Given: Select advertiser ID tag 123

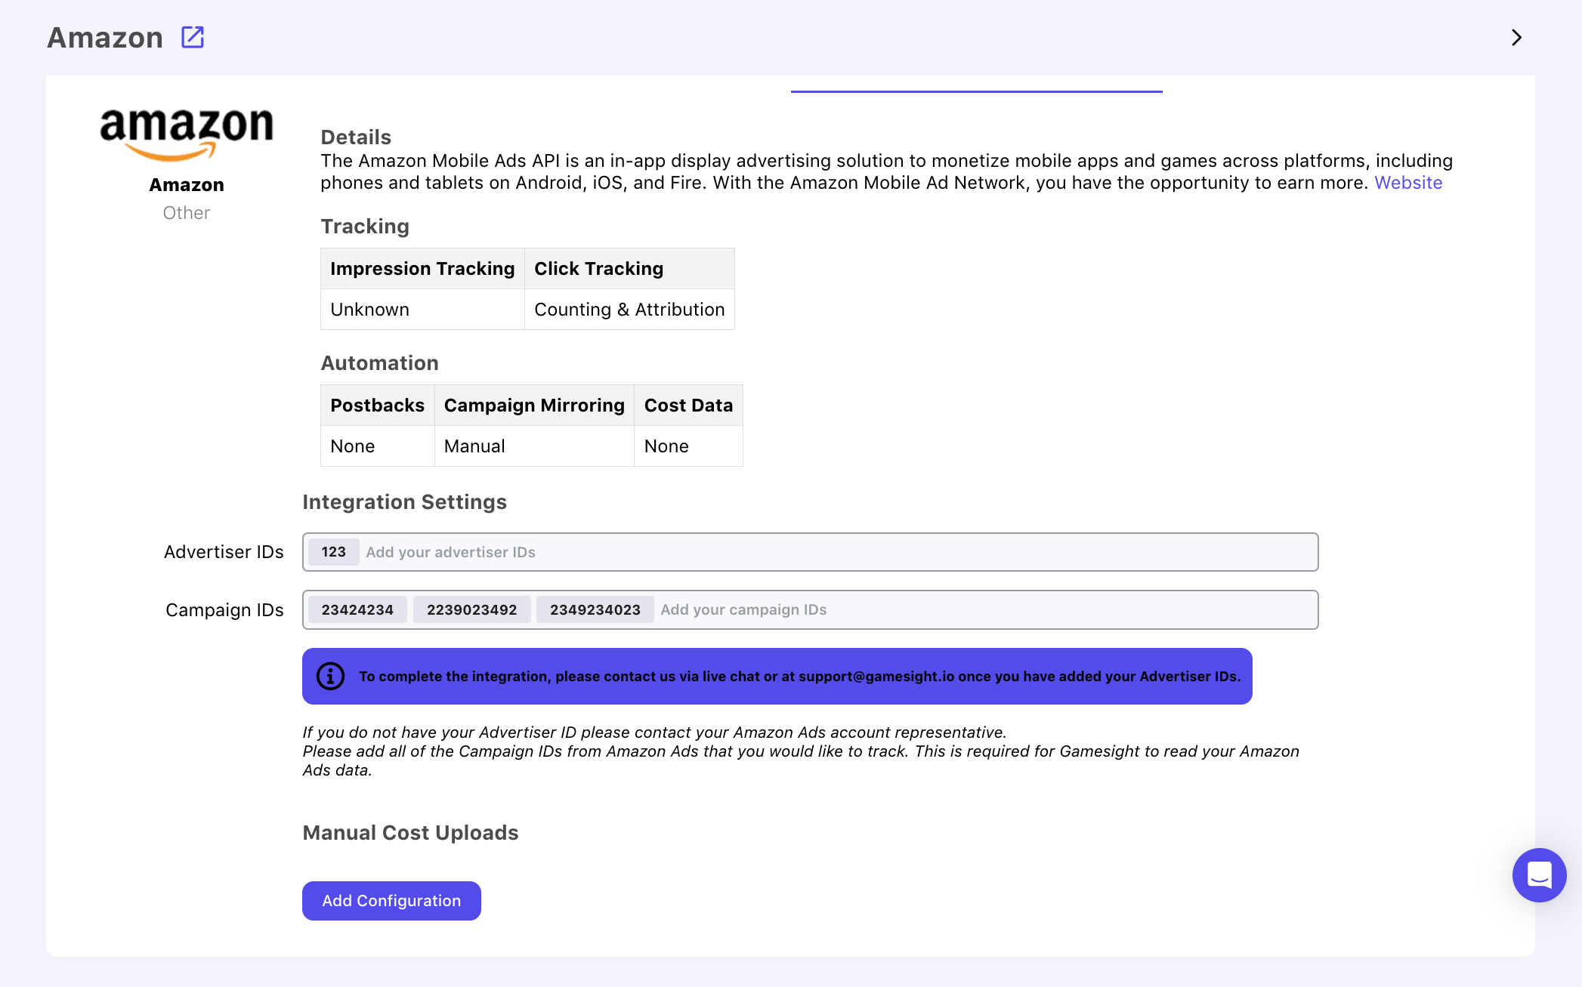Looking at the screenshot, I should click(333, 552).
